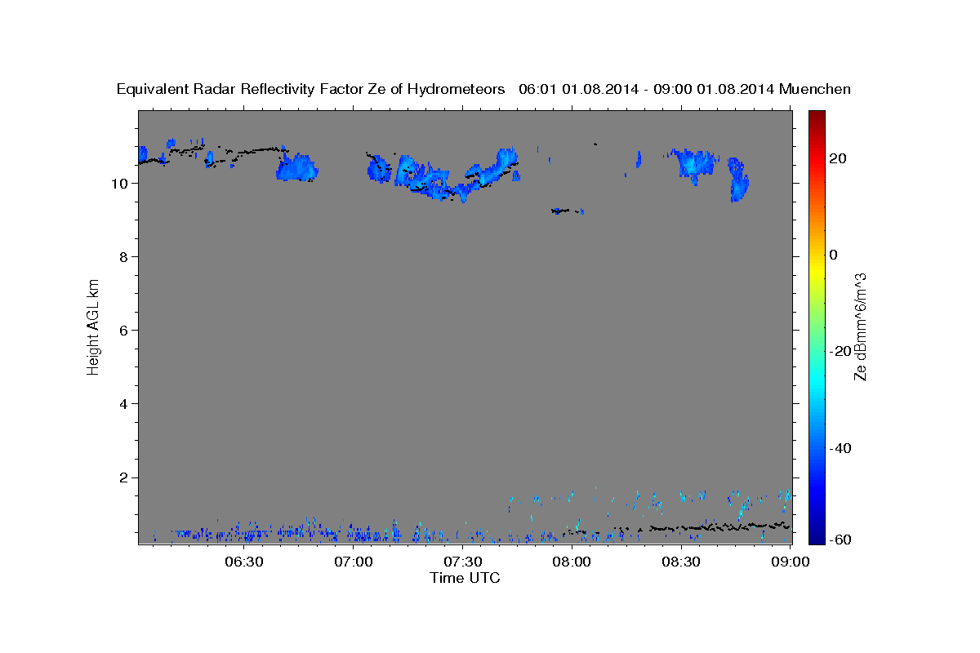
Task: Click the 07:00 time tick label
Action: [x=354, y=562]
